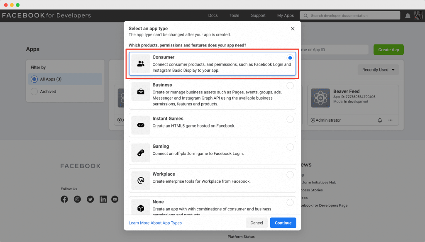Open the Platform Status link
425x242 pixels.
point(241,237)
